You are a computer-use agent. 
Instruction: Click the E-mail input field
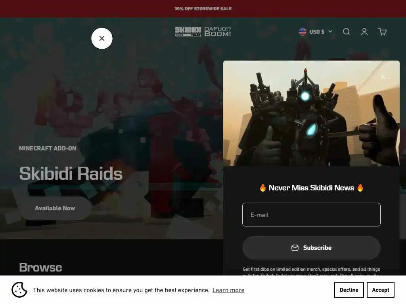[x=311, y=215]
